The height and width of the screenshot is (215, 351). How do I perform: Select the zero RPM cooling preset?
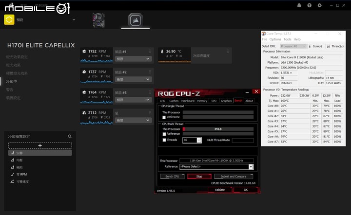tap(40, 174)
